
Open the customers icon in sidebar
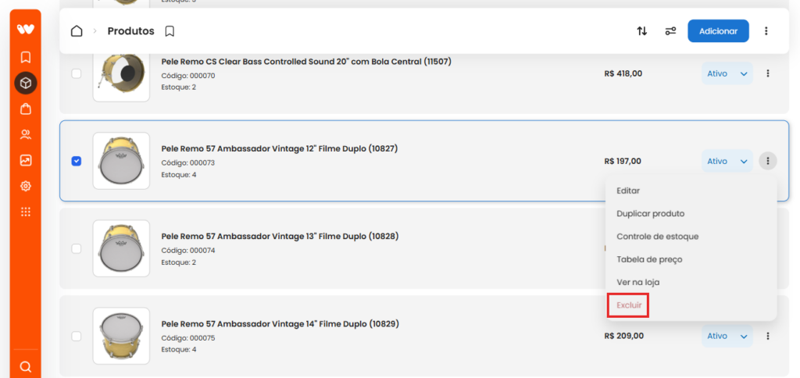(x=26, y=134)
